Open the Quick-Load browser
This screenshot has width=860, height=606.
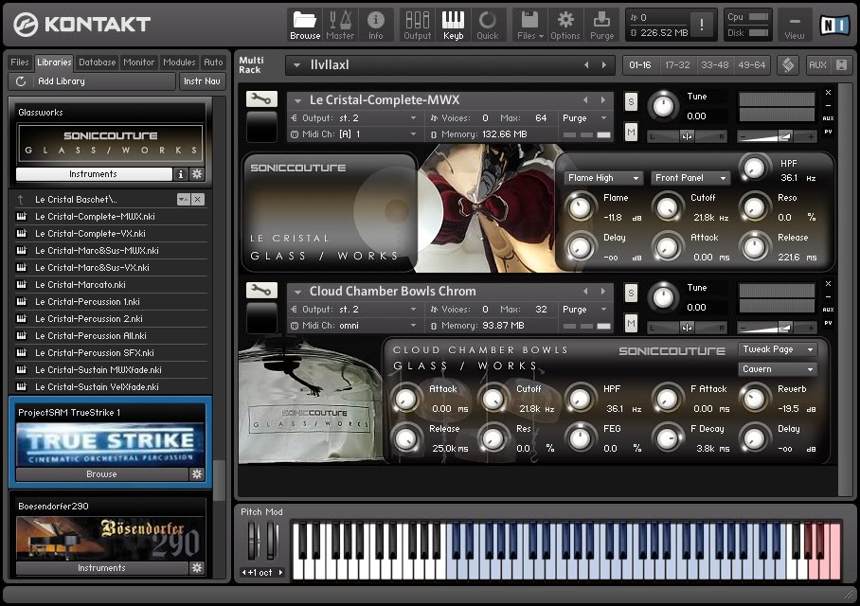[488, 26]
